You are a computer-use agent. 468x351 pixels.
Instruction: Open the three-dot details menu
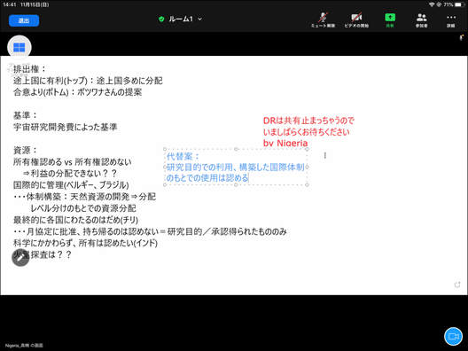(x=451, y=20)
